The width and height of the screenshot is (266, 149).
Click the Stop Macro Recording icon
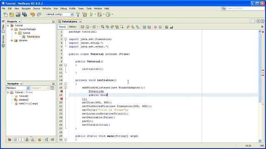click(x=160, y=27)
